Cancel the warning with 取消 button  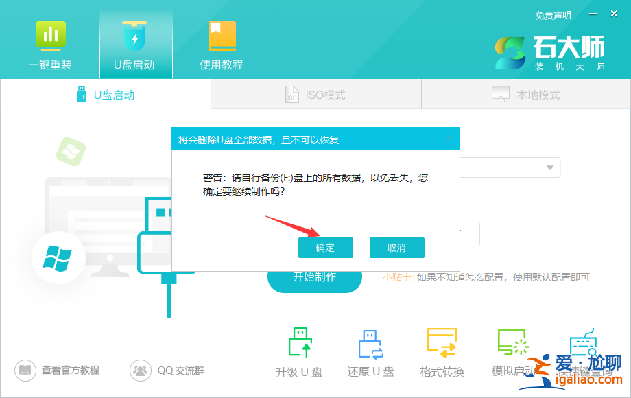tap(397, 248)
